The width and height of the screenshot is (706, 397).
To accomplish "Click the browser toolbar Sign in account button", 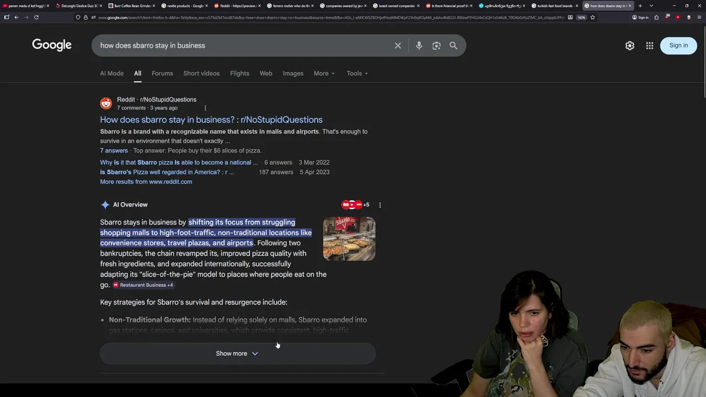I will (640, 17).
